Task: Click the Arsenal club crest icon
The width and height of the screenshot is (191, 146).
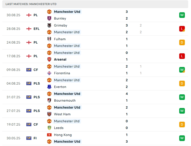Action: [49, 59]
